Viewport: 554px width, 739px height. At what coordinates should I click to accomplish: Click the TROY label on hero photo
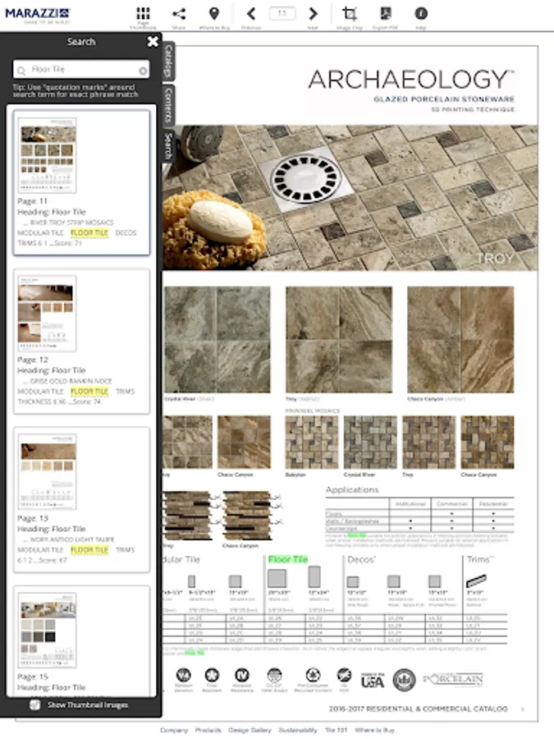[495, 259]
